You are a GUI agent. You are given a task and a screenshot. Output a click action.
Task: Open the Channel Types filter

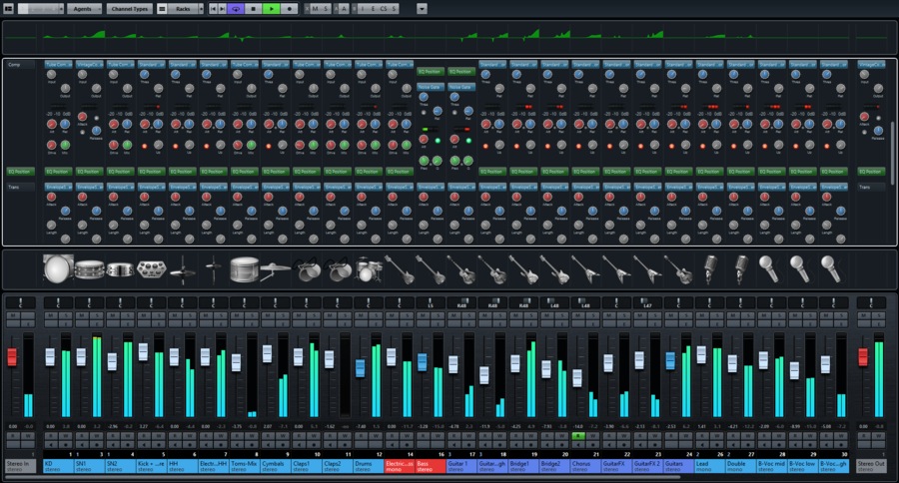pos(131,8)
